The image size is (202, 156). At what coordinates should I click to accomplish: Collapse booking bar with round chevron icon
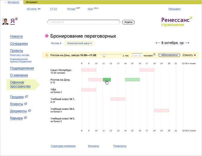click(46, 55)
